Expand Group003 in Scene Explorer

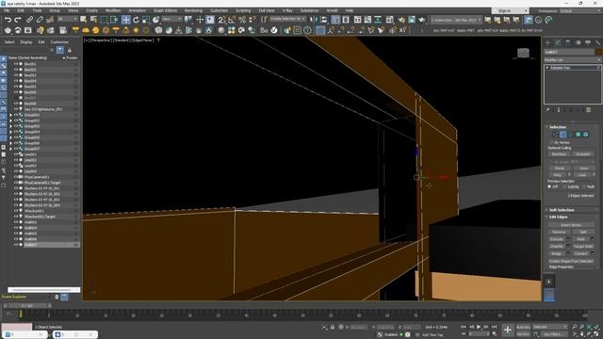[10, 126]
